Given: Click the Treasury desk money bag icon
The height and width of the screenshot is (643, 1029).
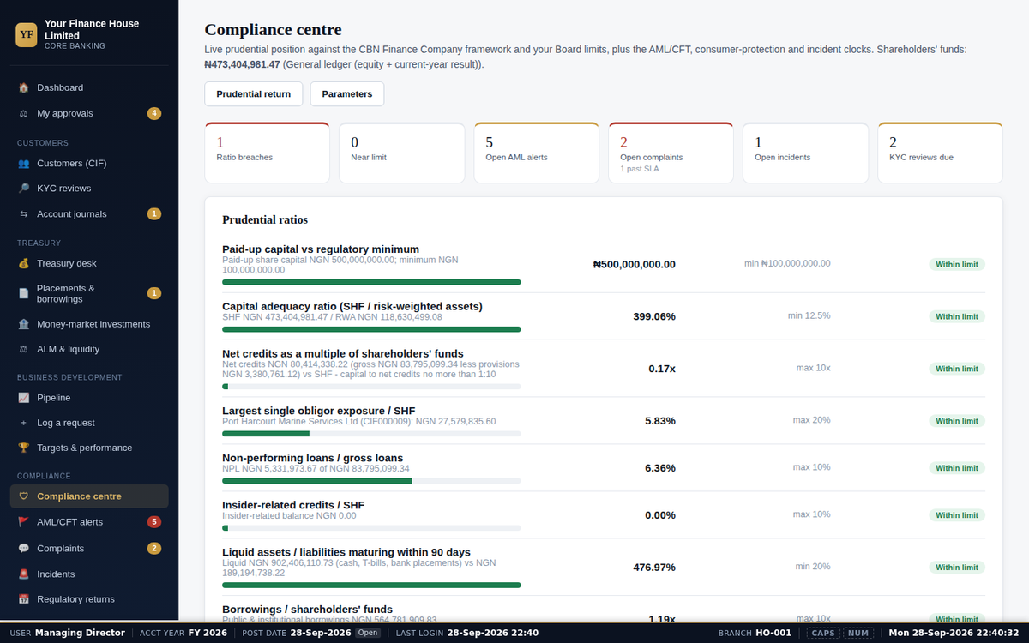Looking at the screenshot, I should click(x=24, y=263).
